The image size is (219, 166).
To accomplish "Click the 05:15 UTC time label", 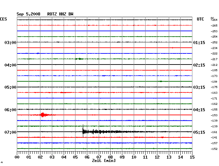I will pyautogui.click(x=199, y=132).
